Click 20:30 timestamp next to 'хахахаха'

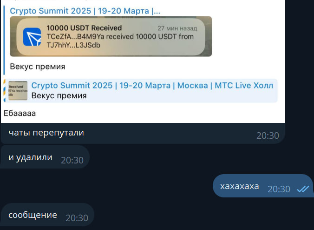click(279, 189)
